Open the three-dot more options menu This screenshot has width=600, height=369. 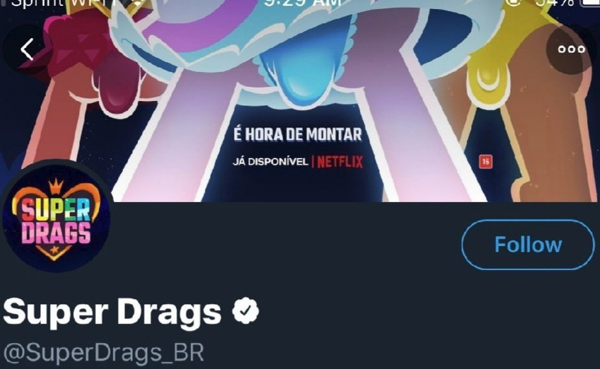(x=571, y=49)
